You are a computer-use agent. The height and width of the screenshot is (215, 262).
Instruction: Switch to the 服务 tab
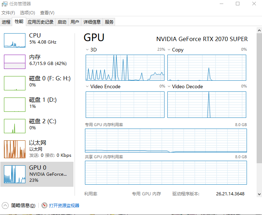click(x=109, y=22)
